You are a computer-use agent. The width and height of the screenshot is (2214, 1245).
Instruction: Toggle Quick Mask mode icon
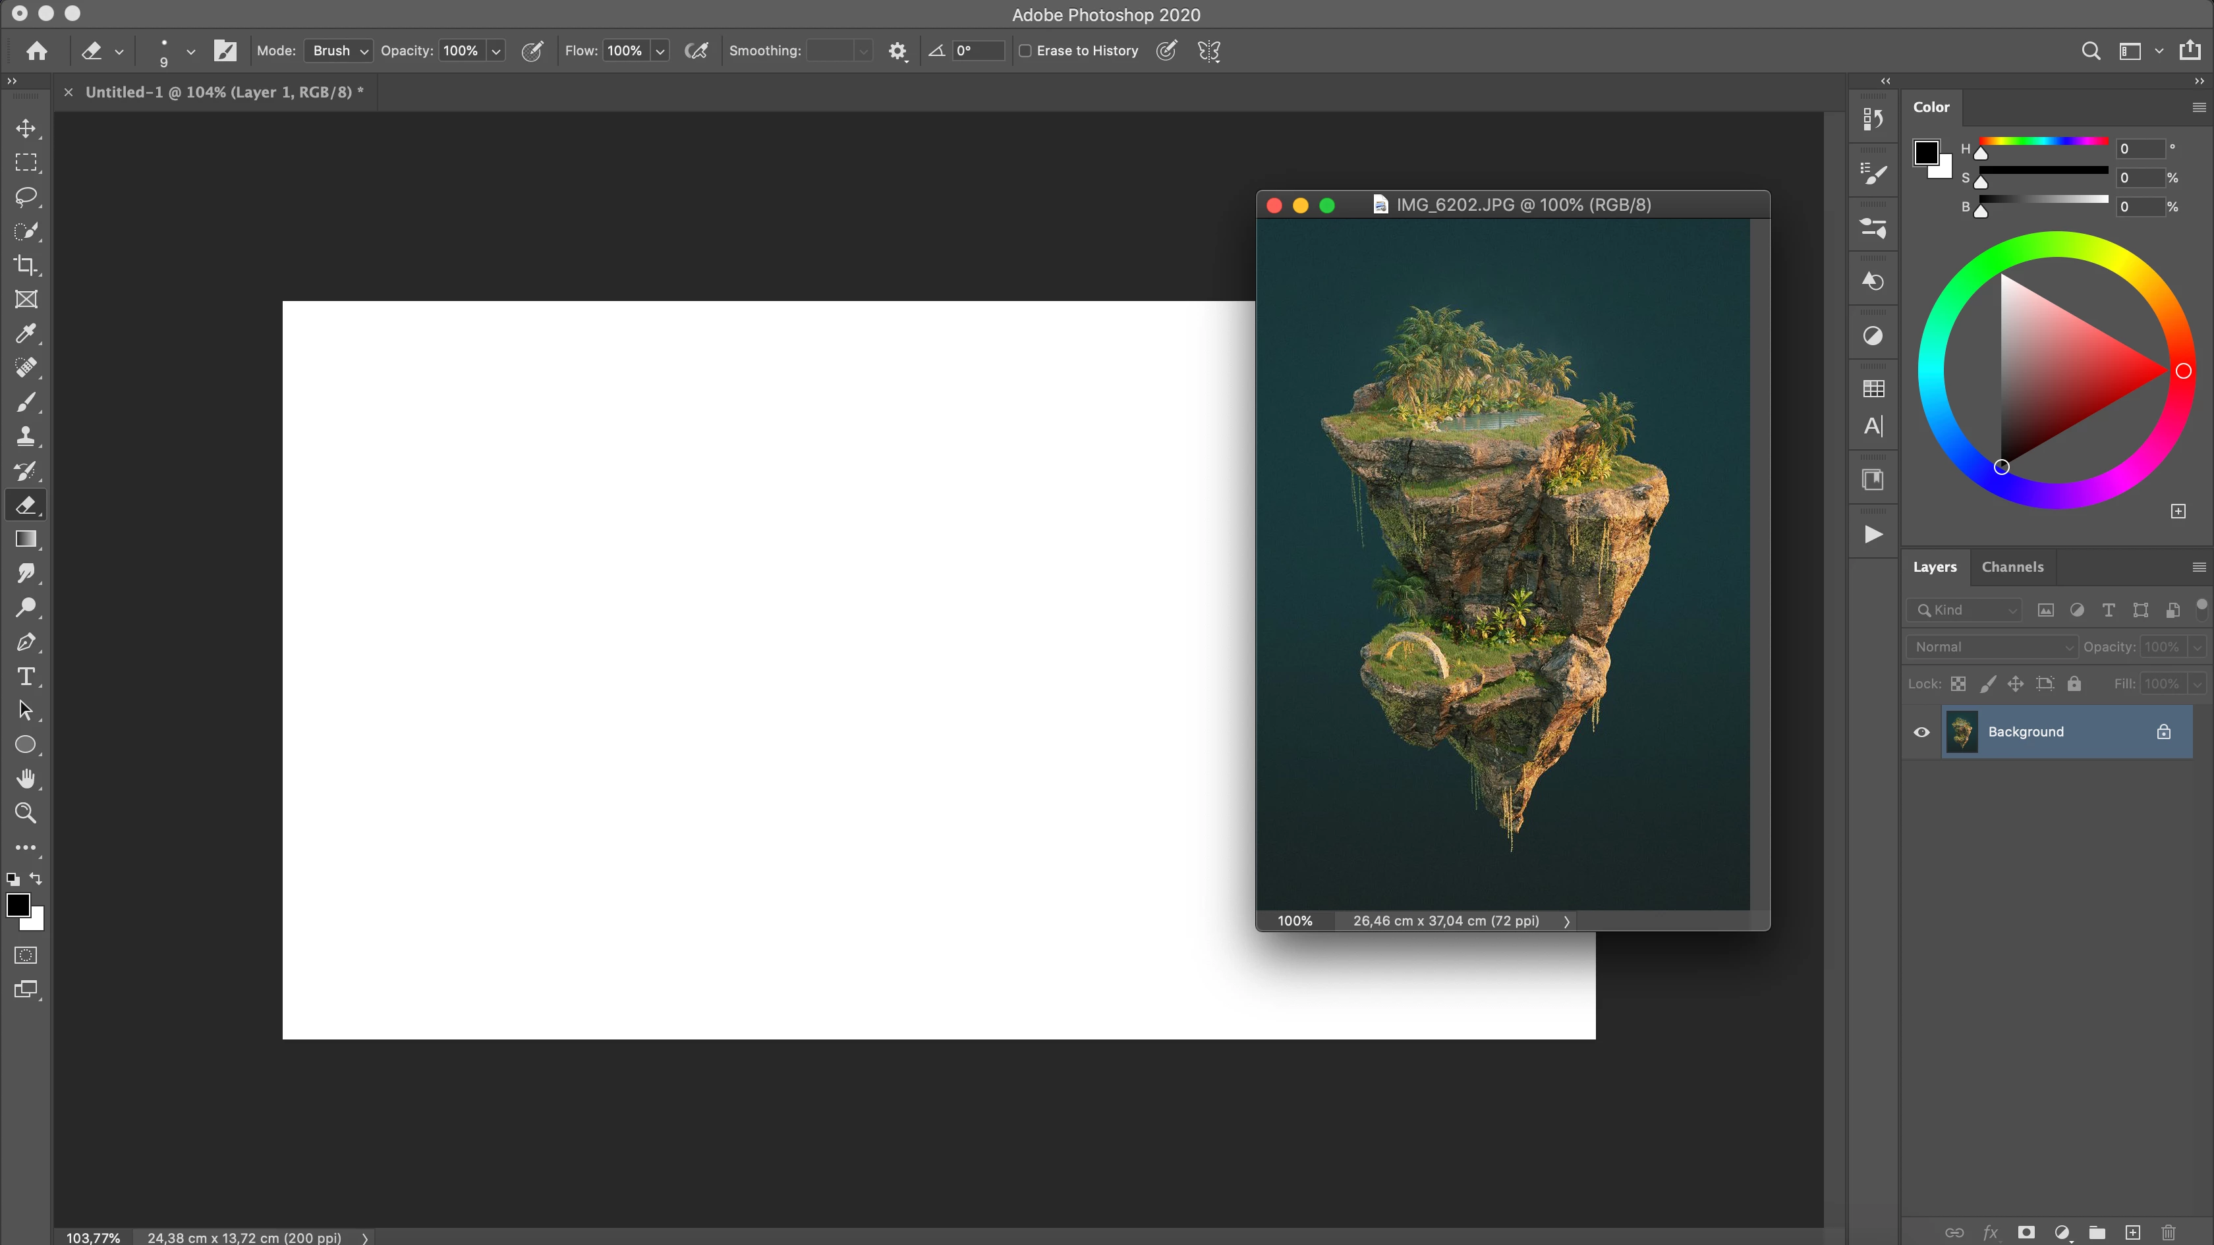(x=26, y=955)
